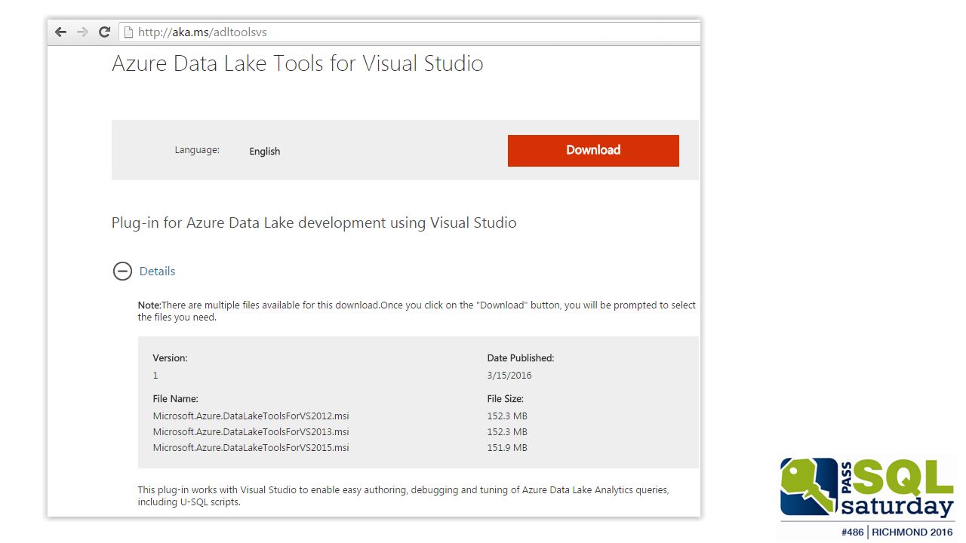This screenshot has width=966, height=543.
Task: Click the Date Published: label
Action: (521, 358)
